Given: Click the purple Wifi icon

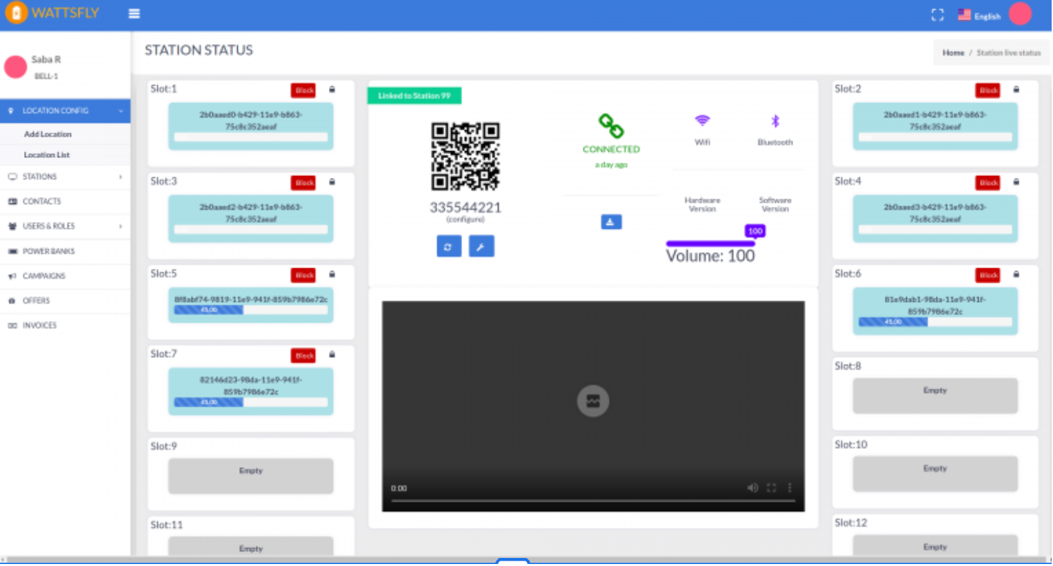Looking at the screenshot, I should (x=701, y=121).
